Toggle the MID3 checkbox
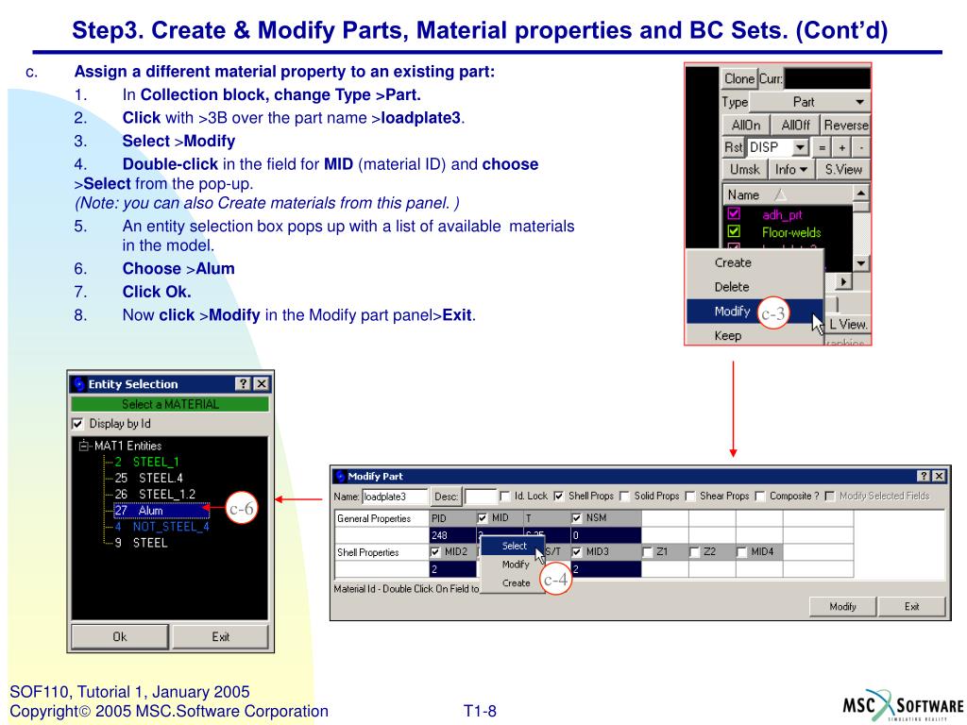Viewport: 967px width, 725px height. pyautogui.click(x=577, y=551)
